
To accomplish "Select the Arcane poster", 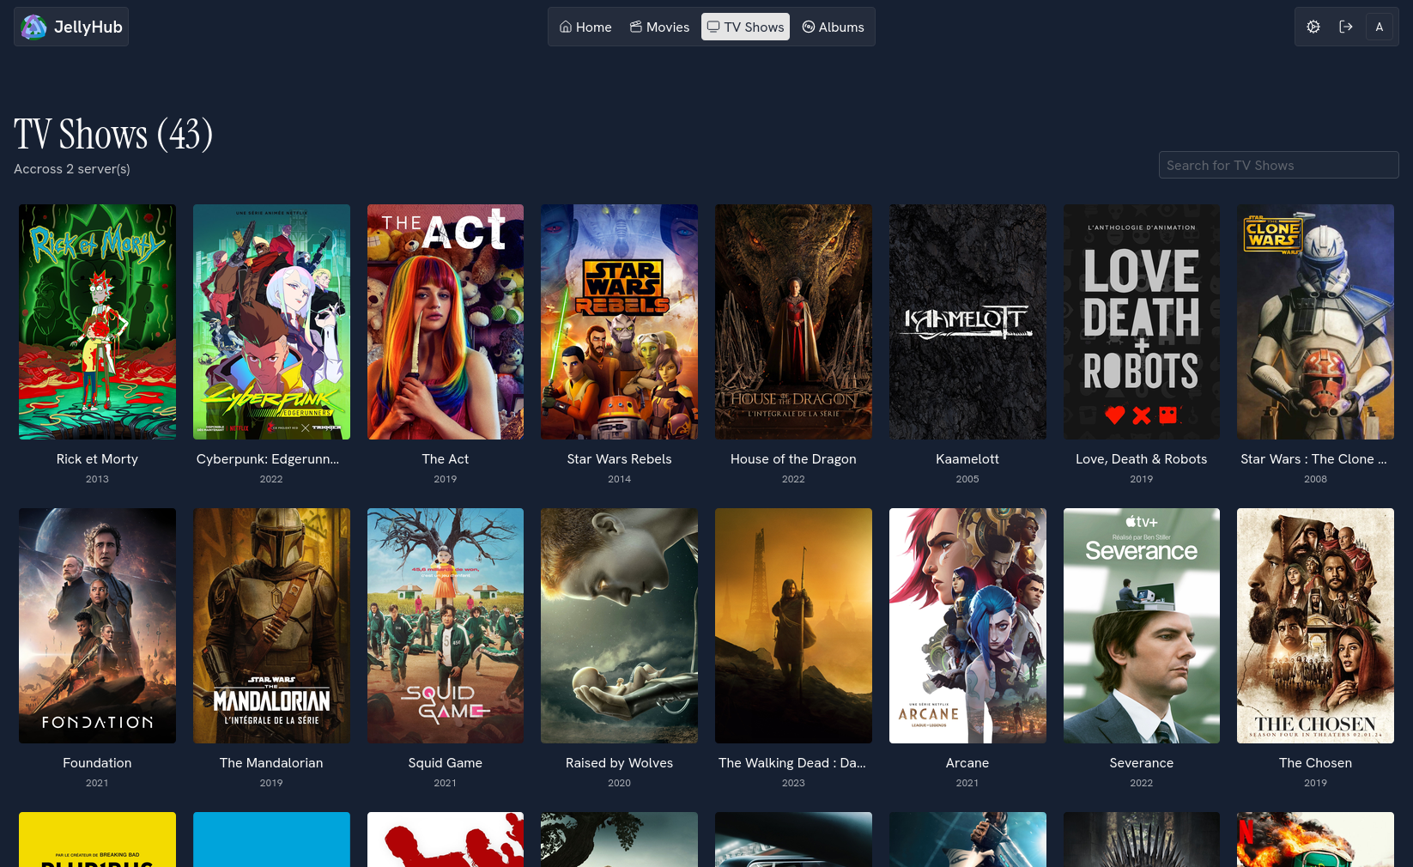I will (x=967, y=626).
